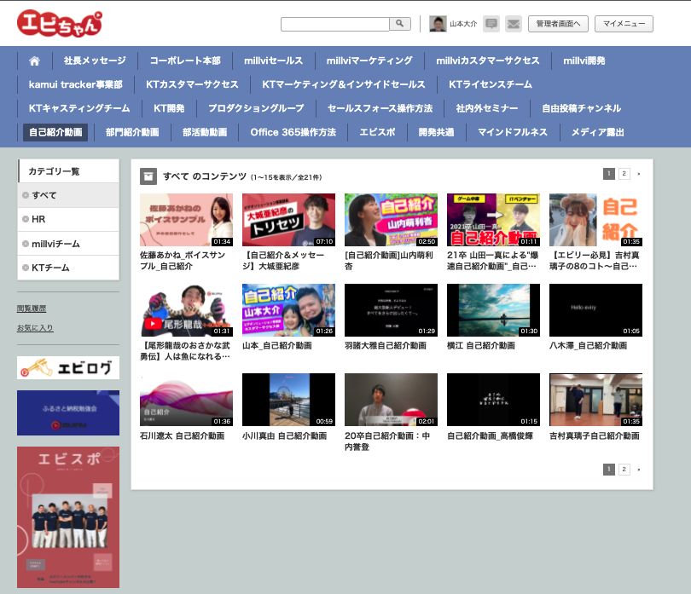Open the 社長メッセージ channel tab
The width and height of the screenshot is (691, 594).
[95, 61]
